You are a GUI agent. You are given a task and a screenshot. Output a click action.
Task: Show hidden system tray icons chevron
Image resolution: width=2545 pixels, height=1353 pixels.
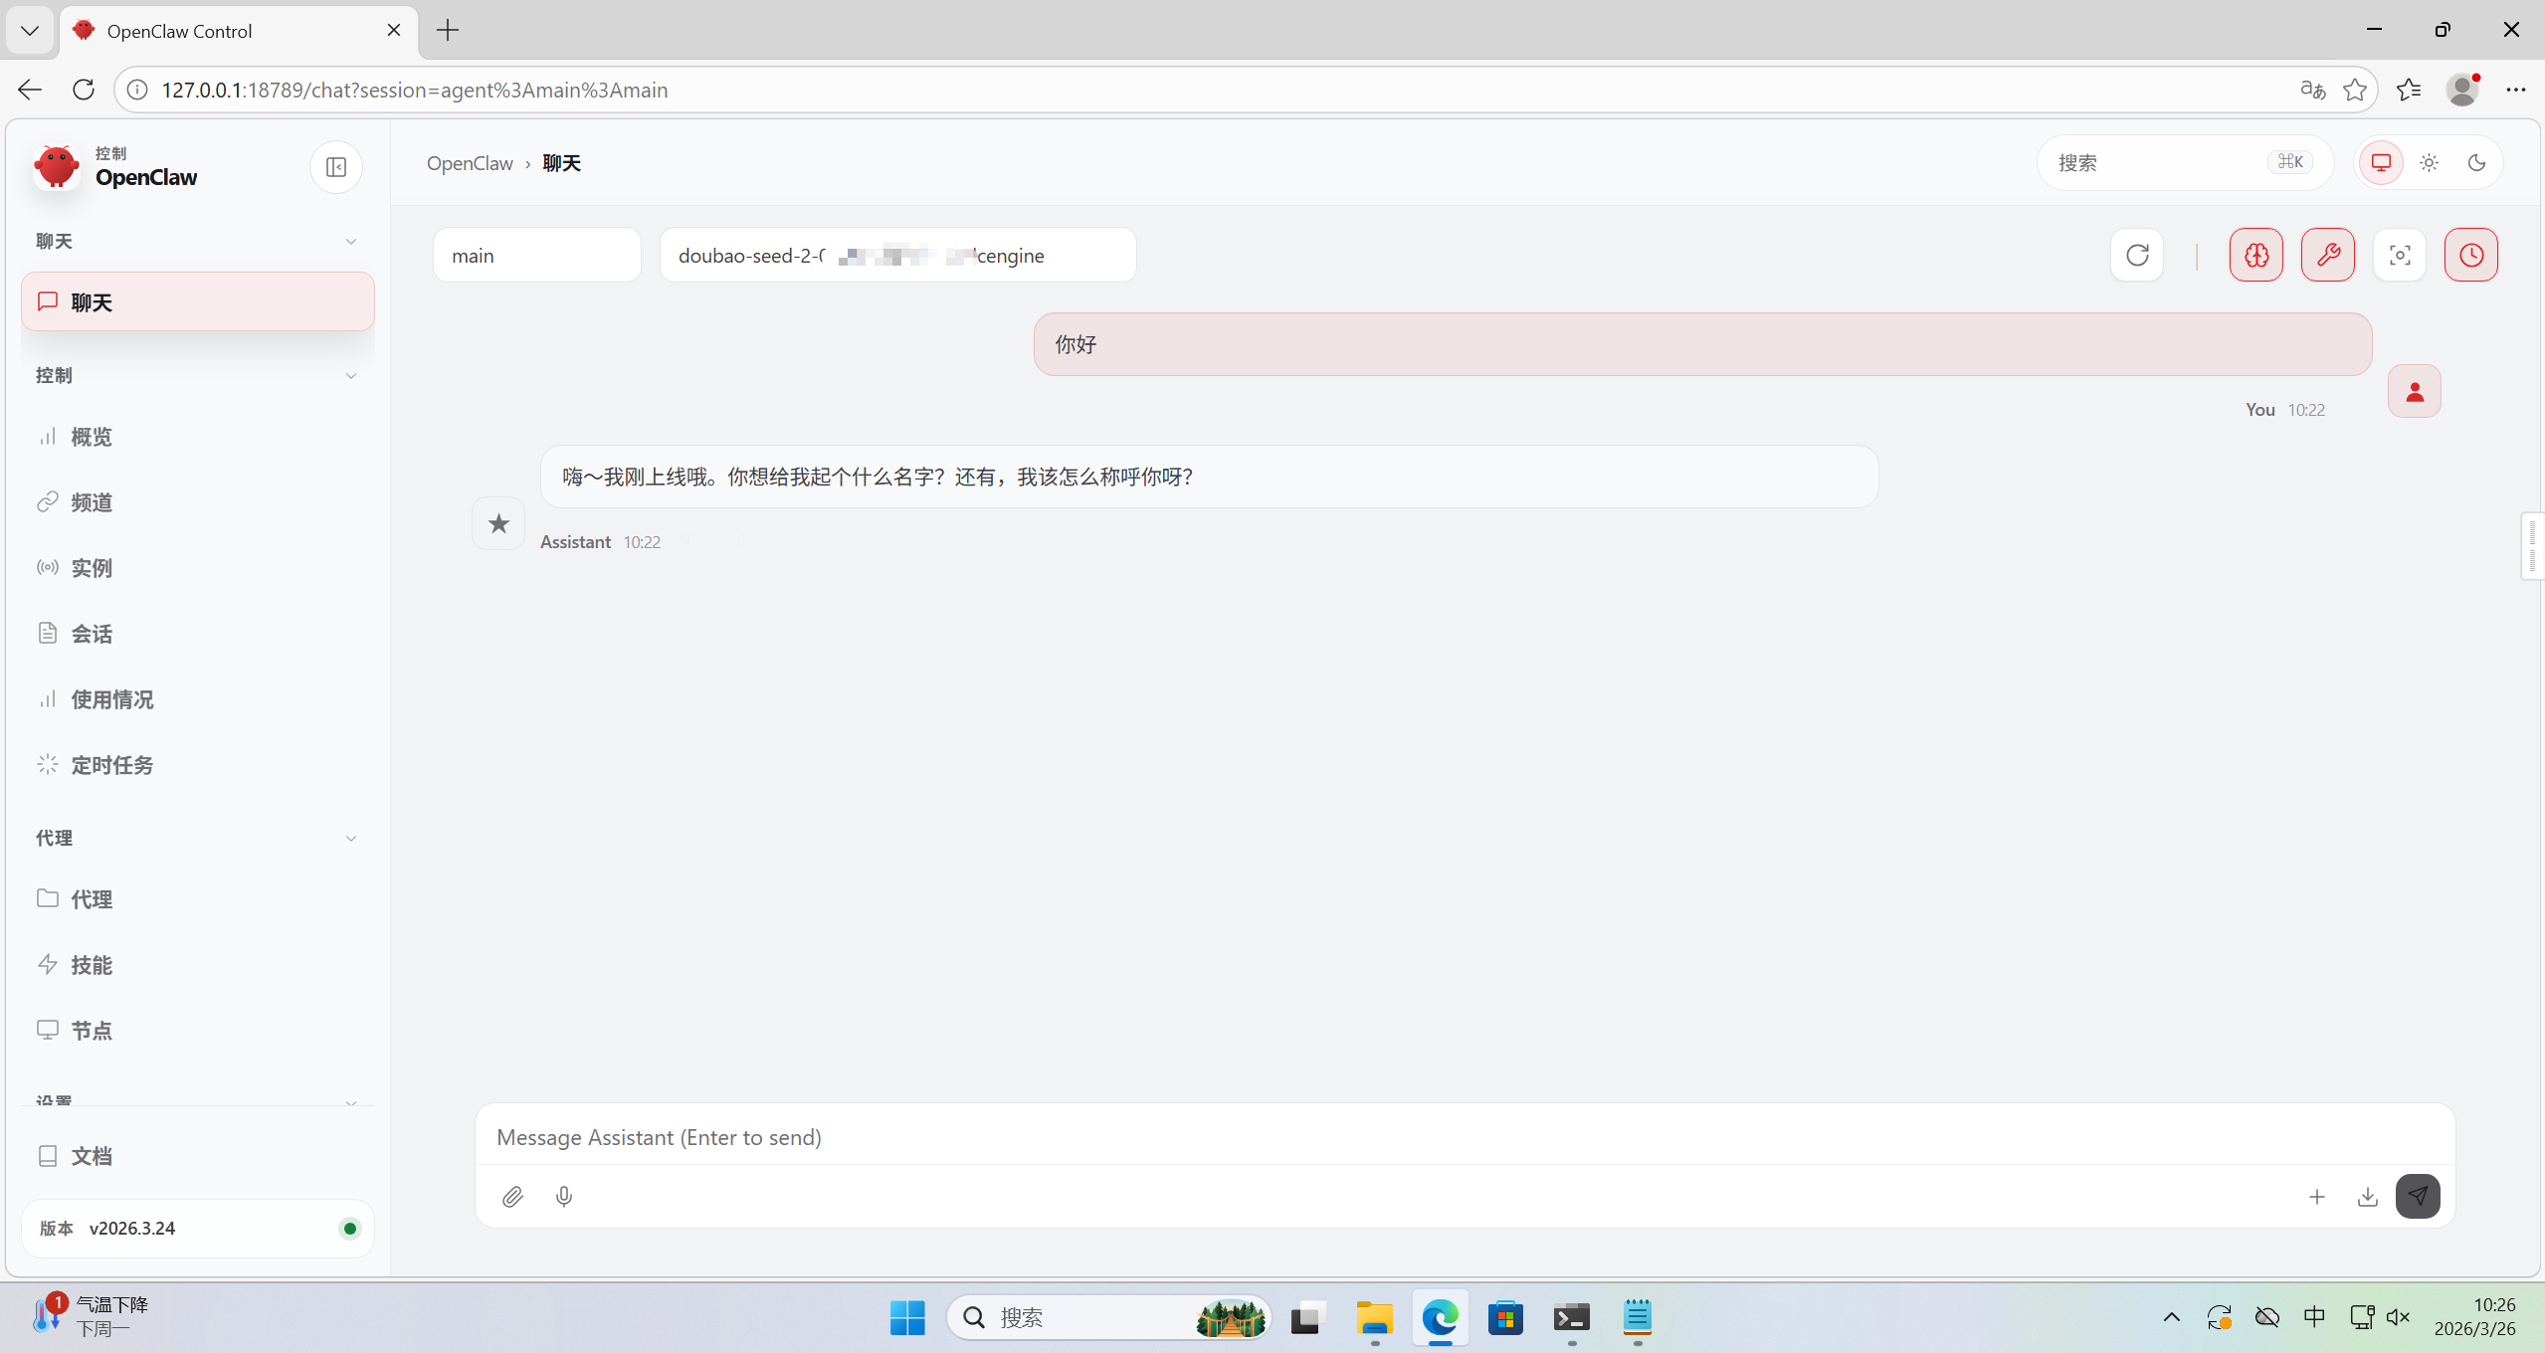[2172, 1317]
